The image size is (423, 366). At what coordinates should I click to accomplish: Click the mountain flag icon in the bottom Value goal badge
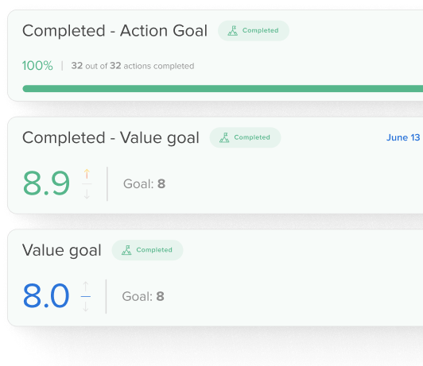click(x=126, y=250)
